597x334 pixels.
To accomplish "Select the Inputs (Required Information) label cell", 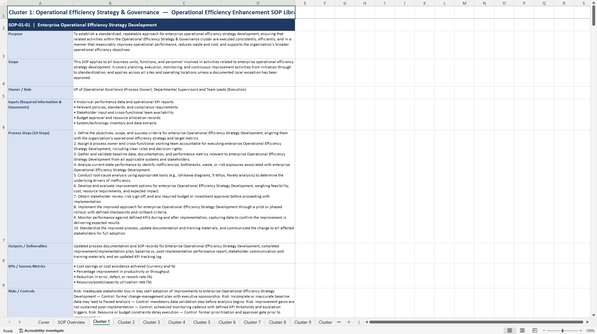I will pyautogui.click(x=40, y=114).
